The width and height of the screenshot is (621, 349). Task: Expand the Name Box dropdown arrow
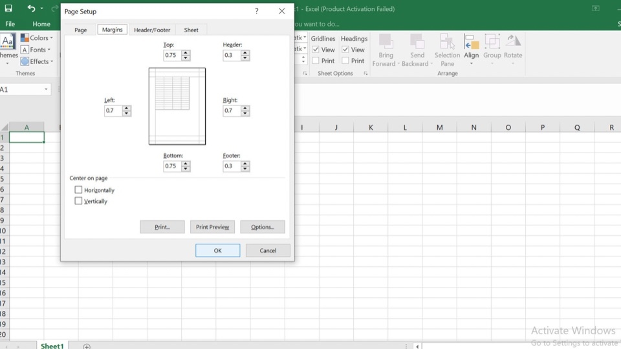tap(46, 89)
